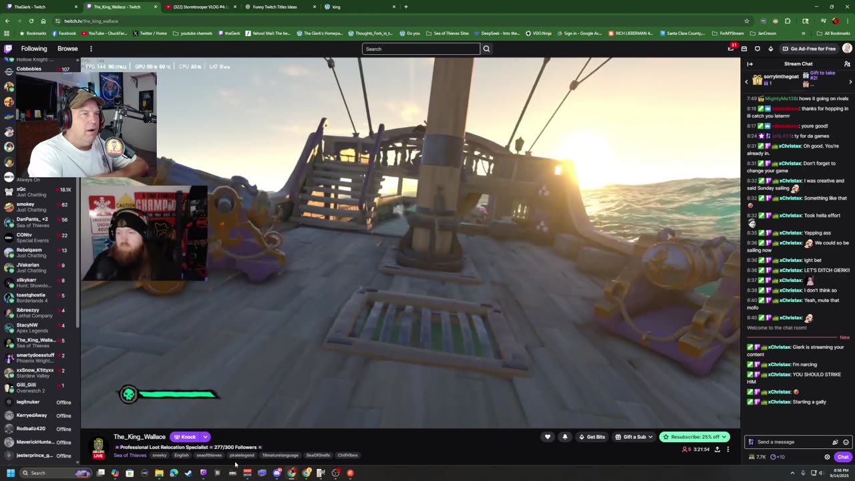Click the search magnifier button

pos(486,49)
